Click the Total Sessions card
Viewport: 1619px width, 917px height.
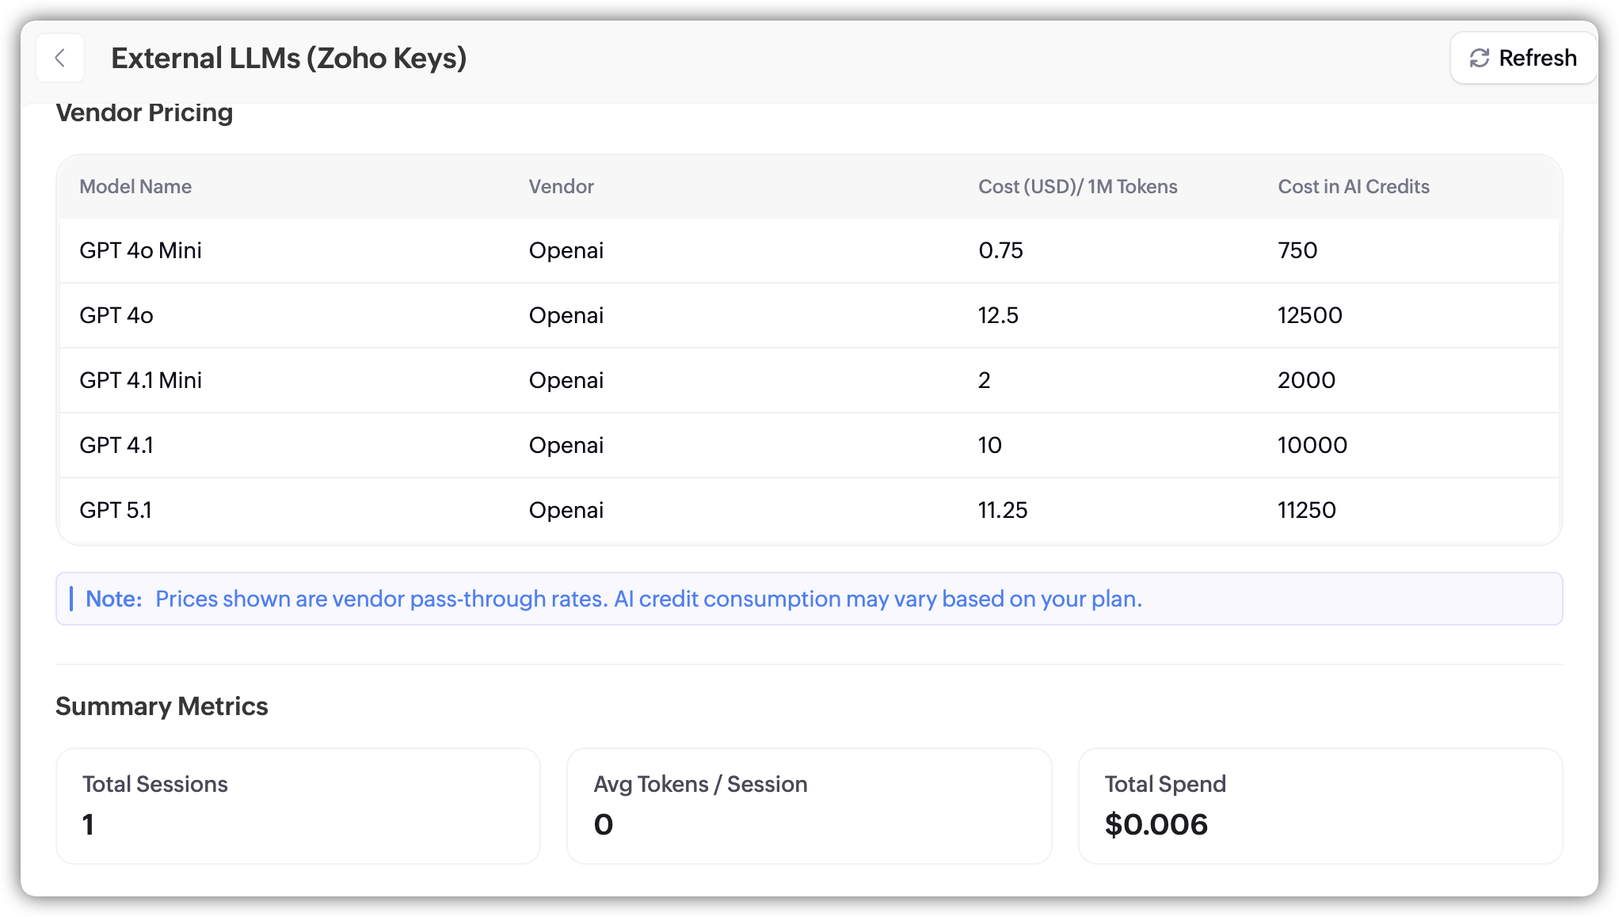298,805
